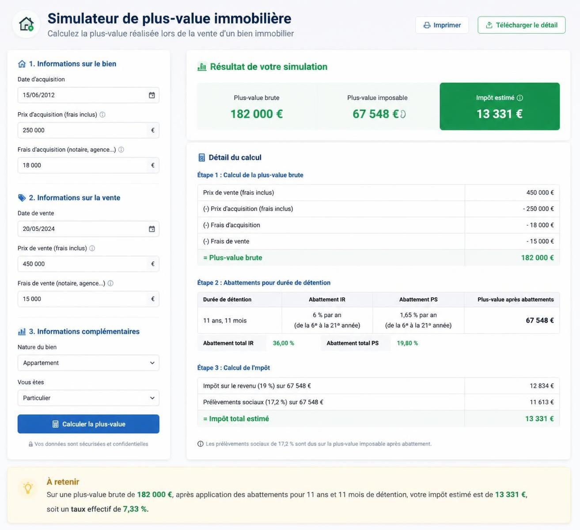Screen dimensions: 580x530
Task: Edit the Date de vente field
Action: point(88,229)
